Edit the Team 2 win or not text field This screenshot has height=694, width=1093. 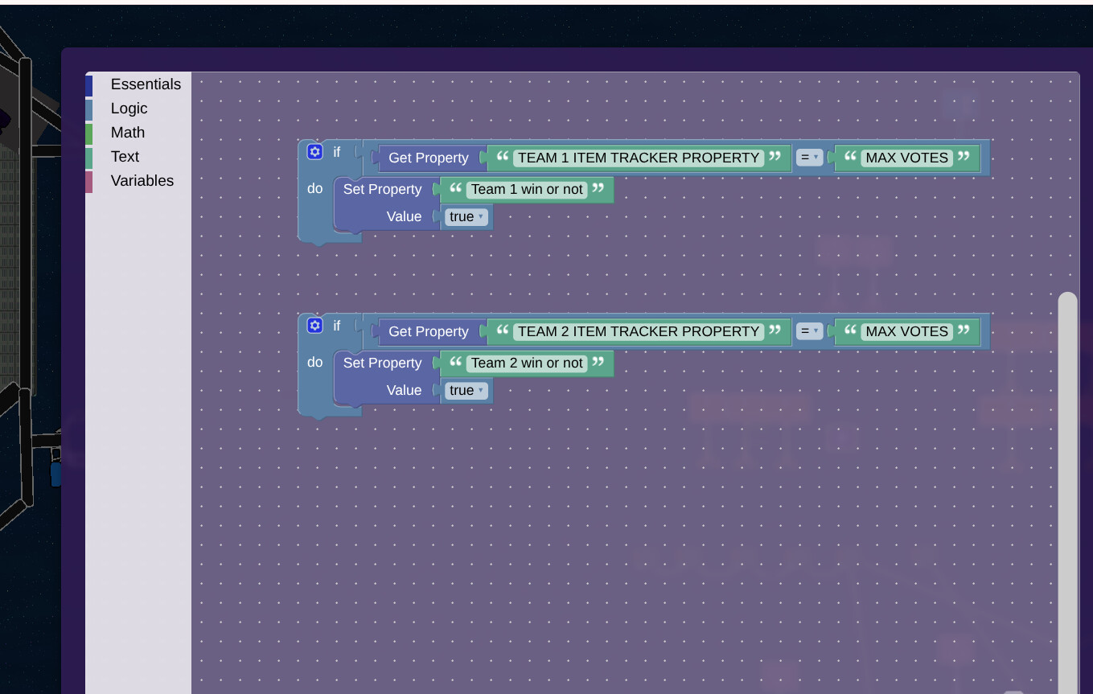pyautogui.click(x=527, y=363)
